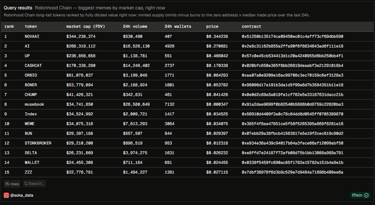
Task: Click AI contract address starting 0x2e8c31
Action: click(x=292, y=46)
